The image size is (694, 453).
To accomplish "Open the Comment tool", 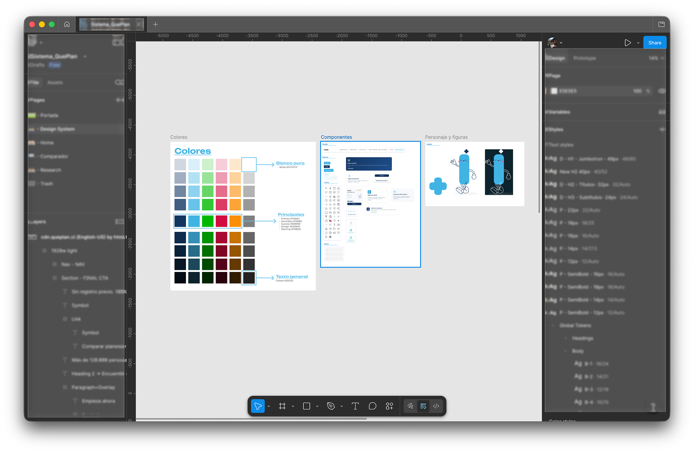I will [x=372, y=406].
